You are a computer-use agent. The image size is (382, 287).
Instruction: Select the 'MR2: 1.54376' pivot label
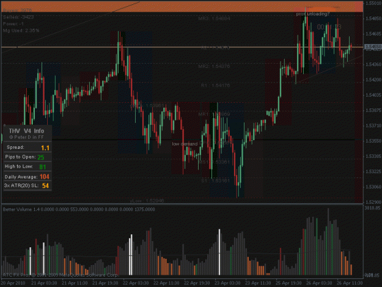point(214,66)
